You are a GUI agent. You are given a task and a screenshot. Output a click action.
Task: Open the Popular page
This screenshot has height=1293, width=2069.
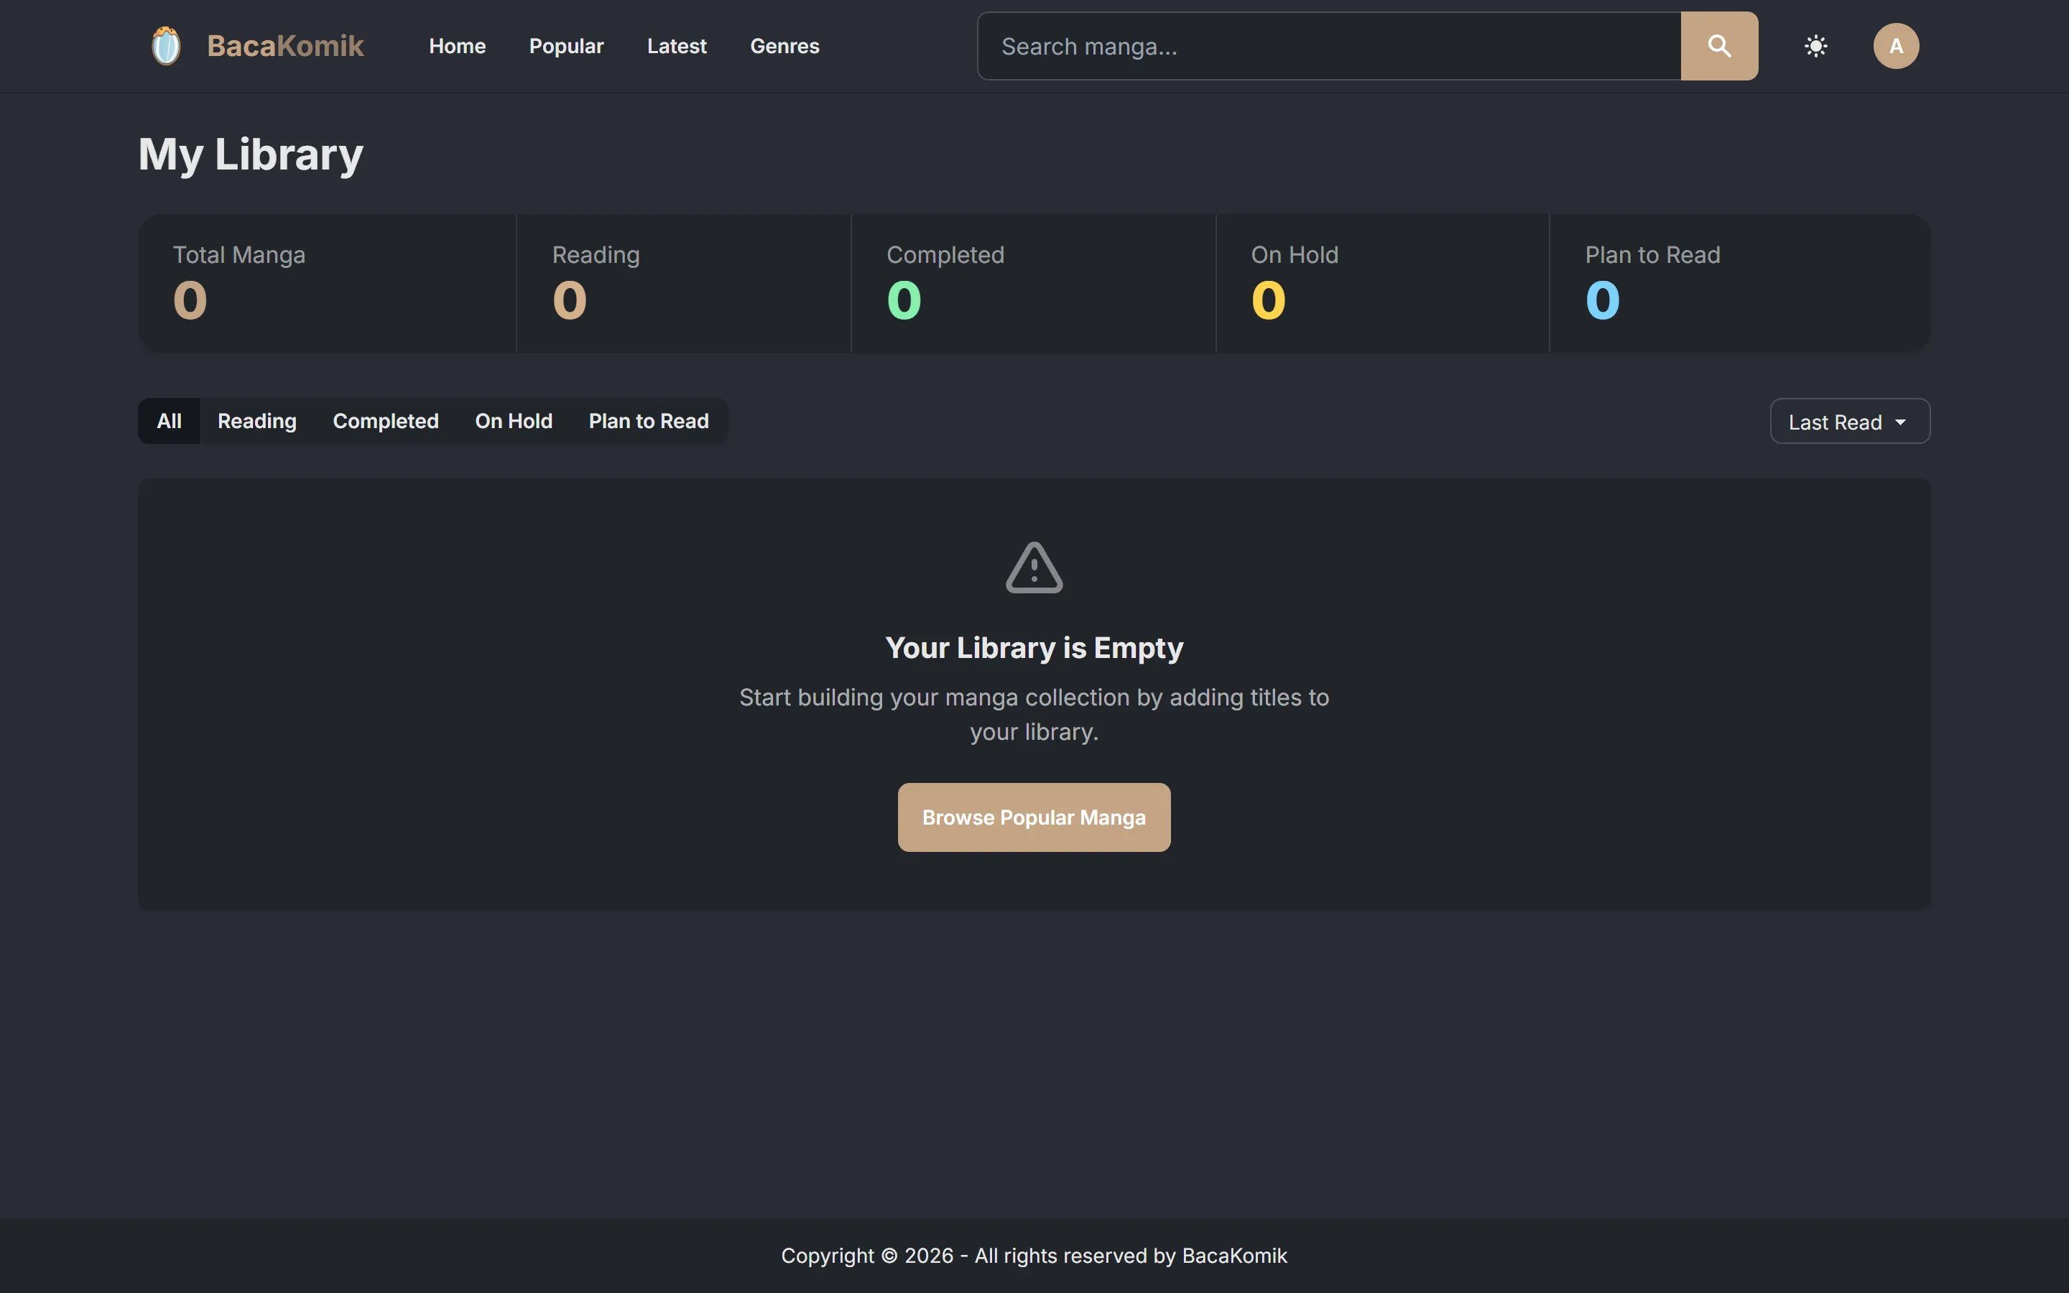pyautogui.click(x=566, y=46)
